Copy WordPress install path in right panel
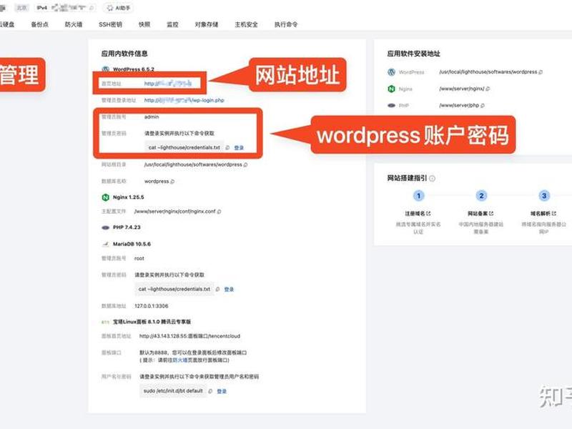 coord(541,72)
